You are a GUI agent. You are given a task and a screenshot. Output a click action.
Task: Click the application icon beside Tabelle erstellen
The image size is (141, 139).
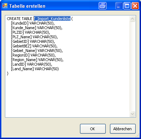pos(5,6)
